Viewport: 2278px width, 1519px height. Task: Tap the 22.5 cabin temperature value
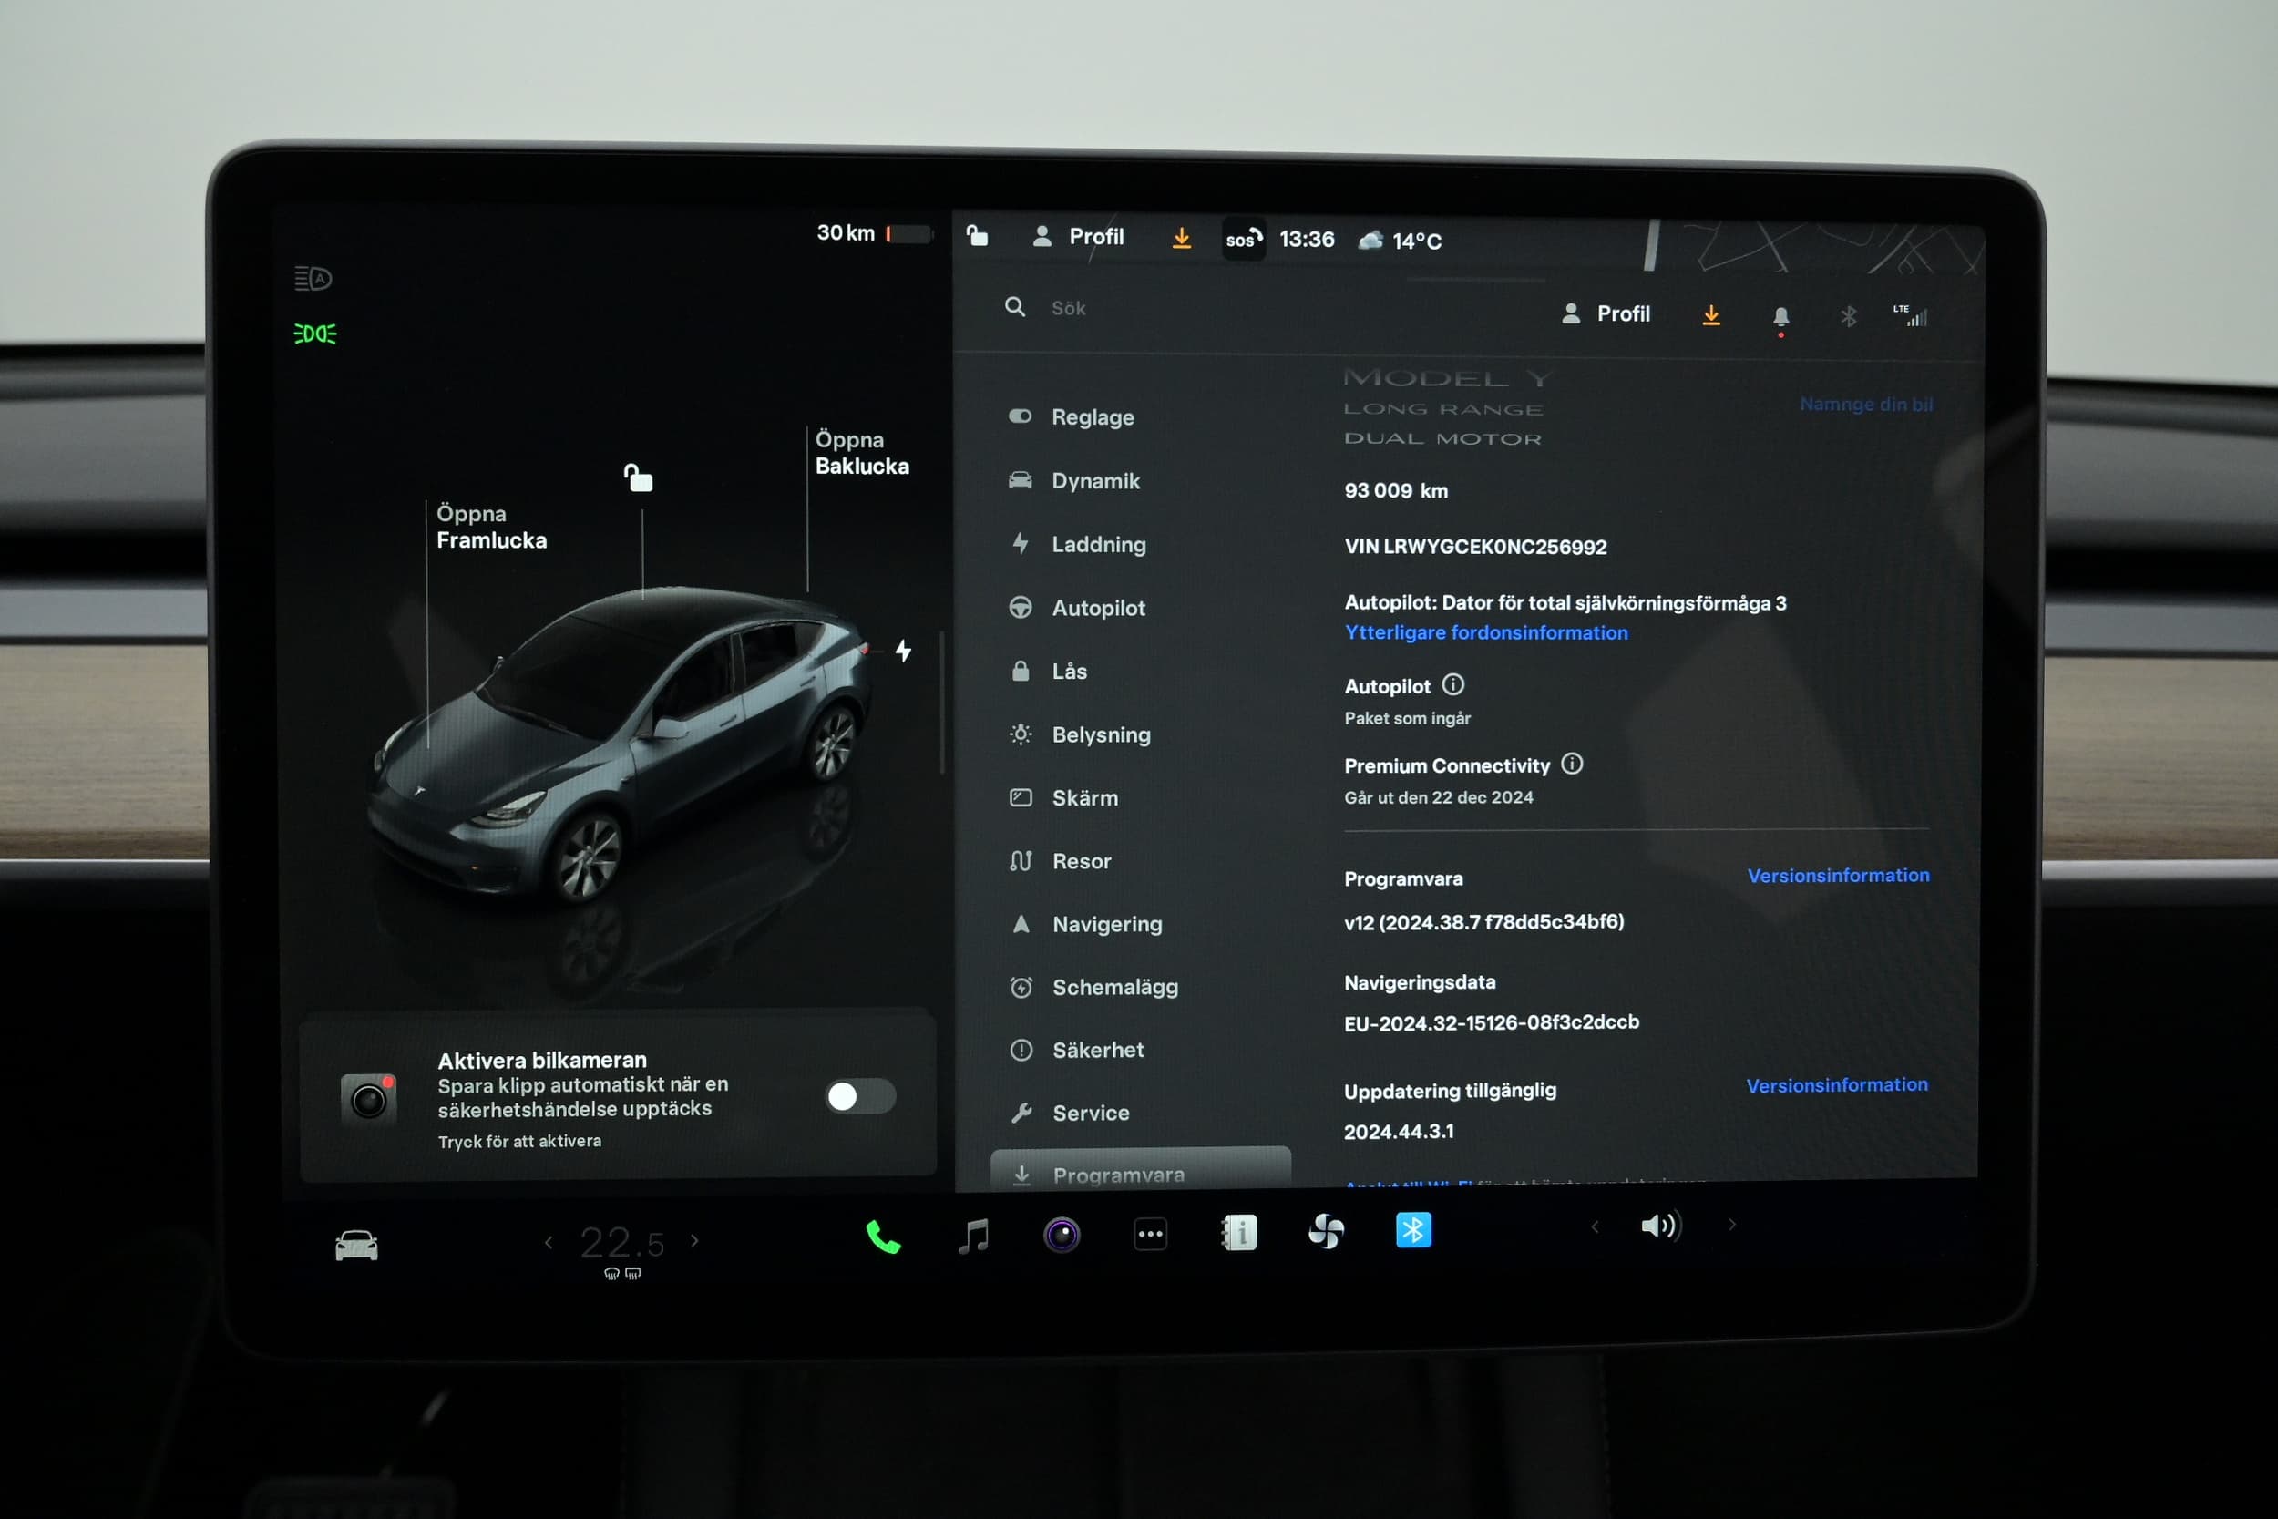click(x=621, y=1243)
